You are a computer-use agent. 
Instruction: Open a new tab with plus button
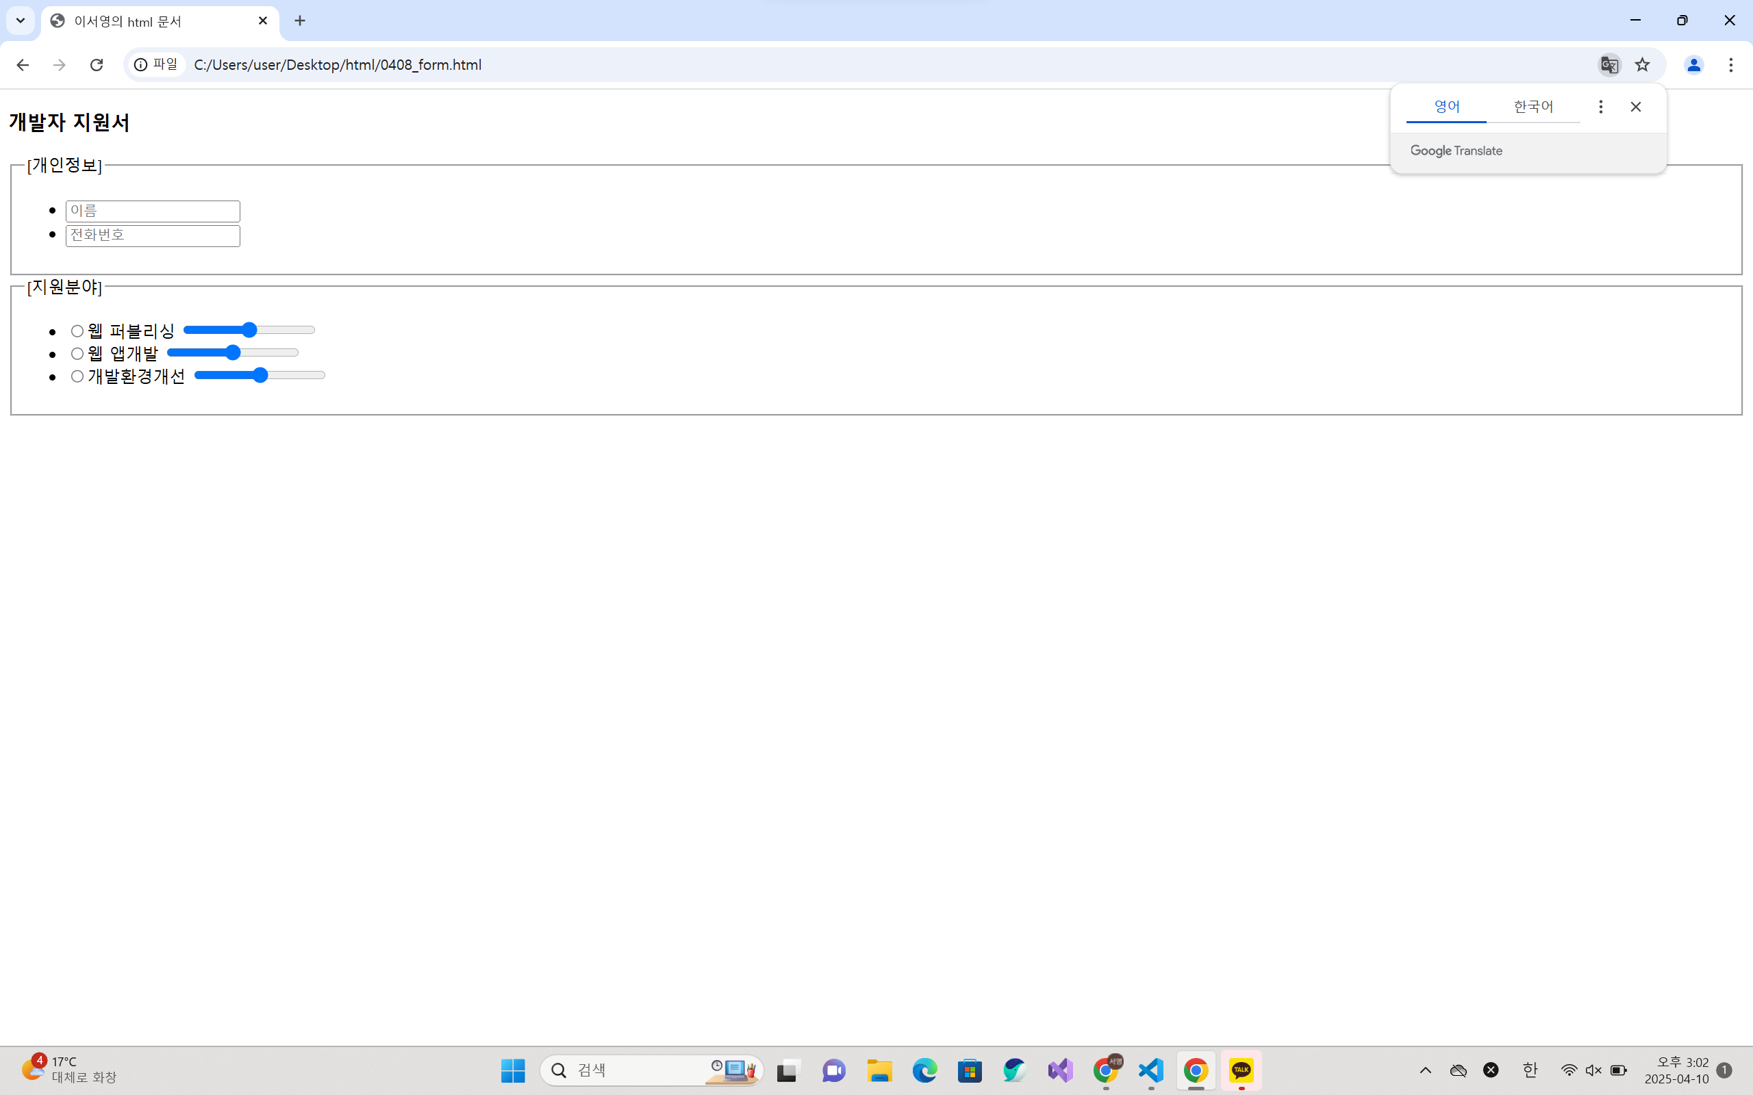coord(300,21)
